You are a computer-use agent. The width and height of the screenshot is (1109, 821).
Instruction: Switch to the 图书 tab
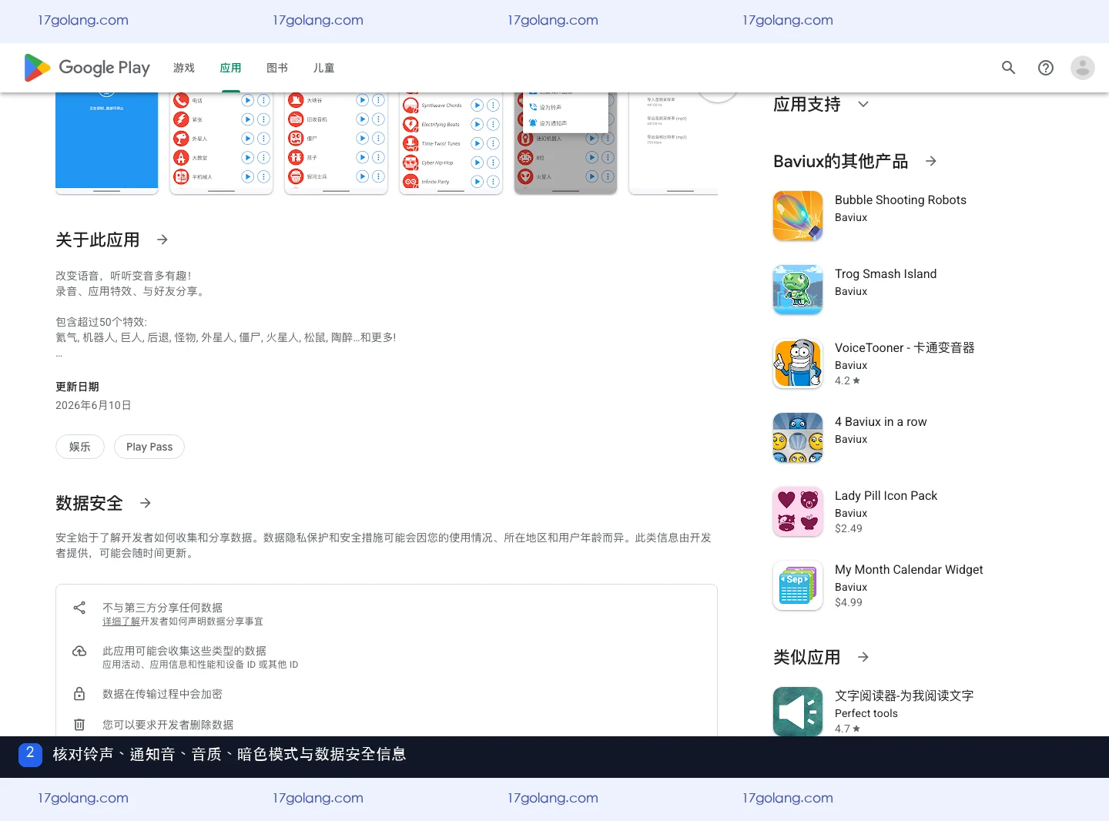tap(277, 68)
